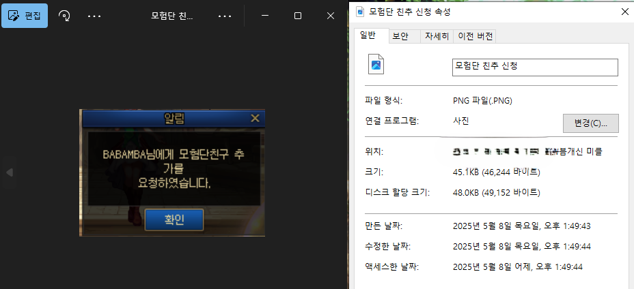Image resolution: width=634 pixels, height=289 pixels.
Task: Minimize the Photos viewer window
Action: (x=265, y=15)
